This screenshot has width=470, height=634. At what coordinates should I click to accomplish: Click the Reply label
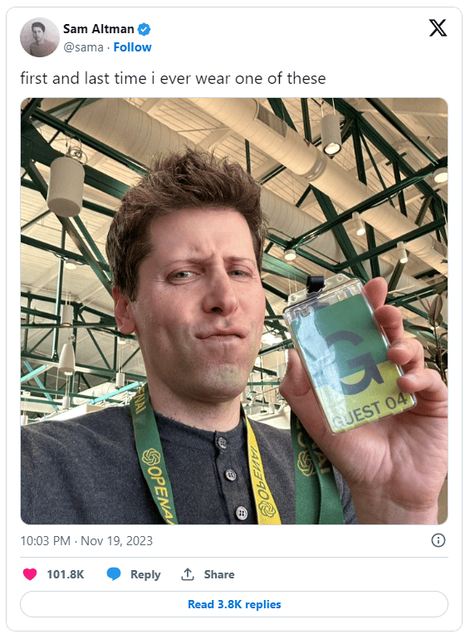145,574
